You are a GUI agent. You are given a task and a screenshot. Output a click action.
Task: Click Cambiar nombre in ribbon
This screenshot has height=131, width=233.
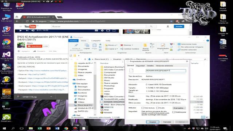click(130, 49)
